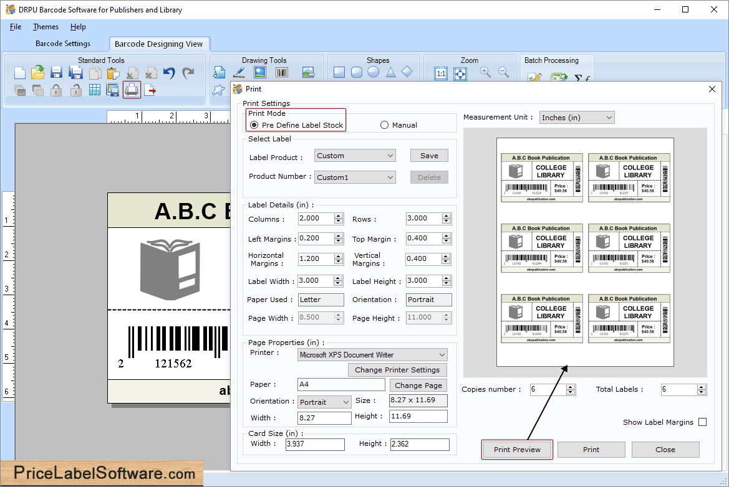Pick the Image tool from Drawing Tools
The image size is (729, 487).
coord(260,72)
